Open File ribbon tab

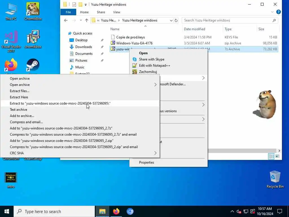click(x=68, y=12)
